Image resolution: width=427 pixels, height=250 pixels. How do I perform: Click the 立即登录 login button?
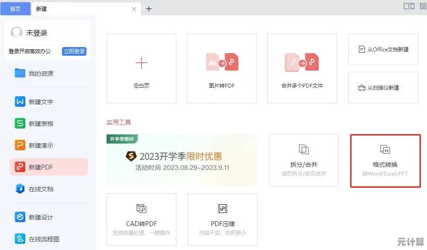(74, 51)
